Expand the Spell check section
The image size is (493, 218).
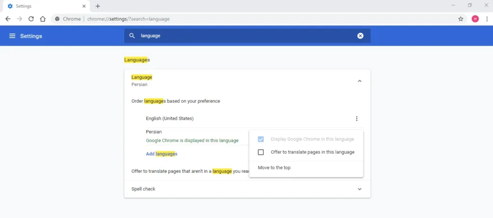click(x=360, y=189)
